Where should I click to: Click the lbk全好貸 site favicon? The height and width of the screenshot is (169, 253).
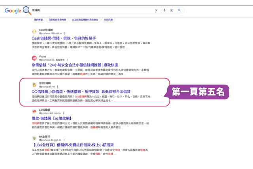(x=34, y=138)
